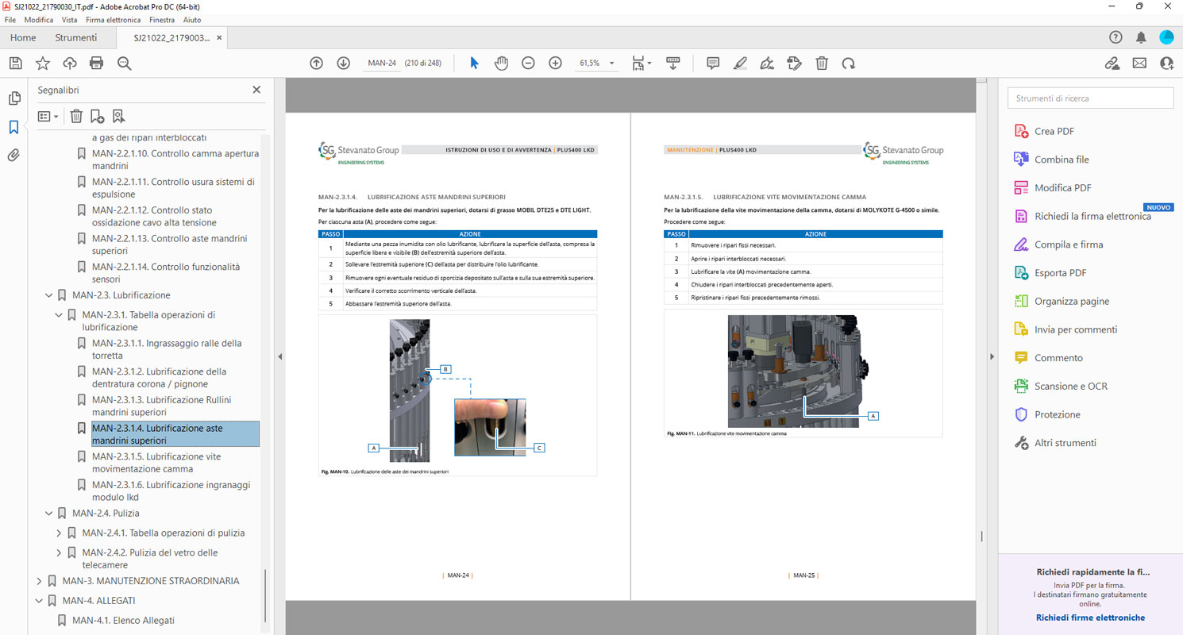Select the Hand pan tool

(501, 63)
